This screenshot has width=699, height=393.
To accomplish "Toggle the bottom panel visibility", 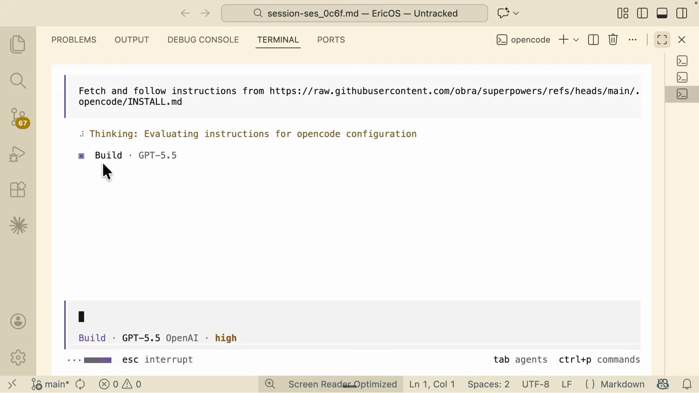I will click(662, 13).
